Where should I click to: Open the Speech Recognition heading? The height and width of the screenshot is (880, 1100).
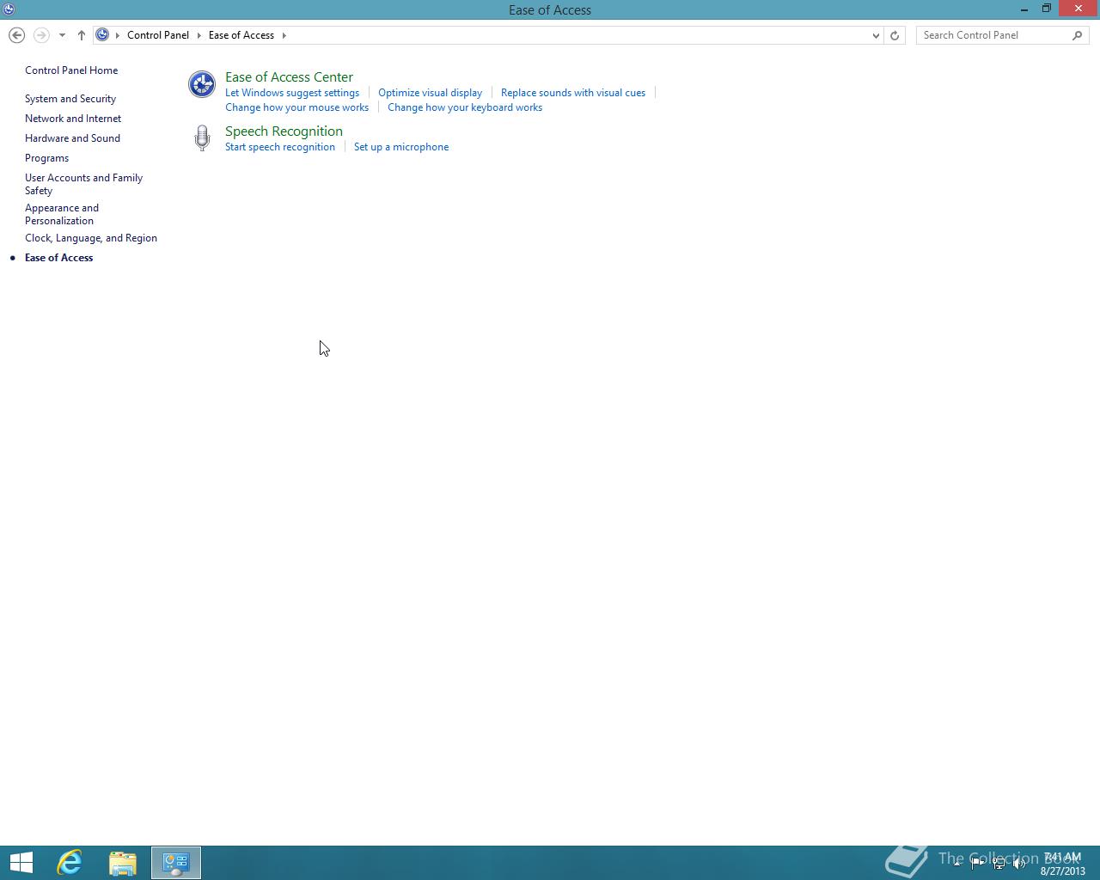click(x=284, y=131)
